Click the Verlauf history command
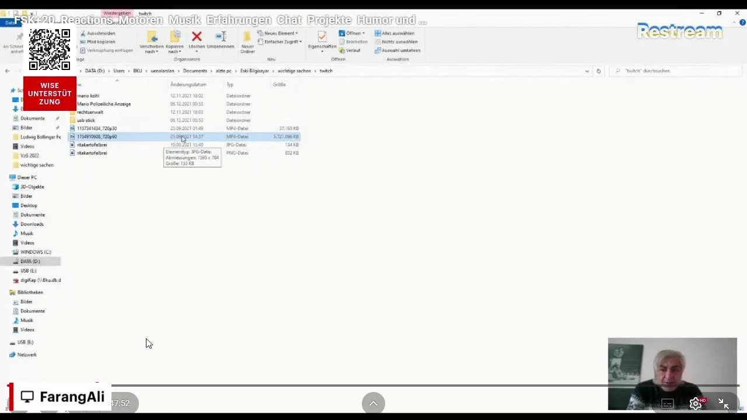Viewport: 747px width, 420px height. 350,50
